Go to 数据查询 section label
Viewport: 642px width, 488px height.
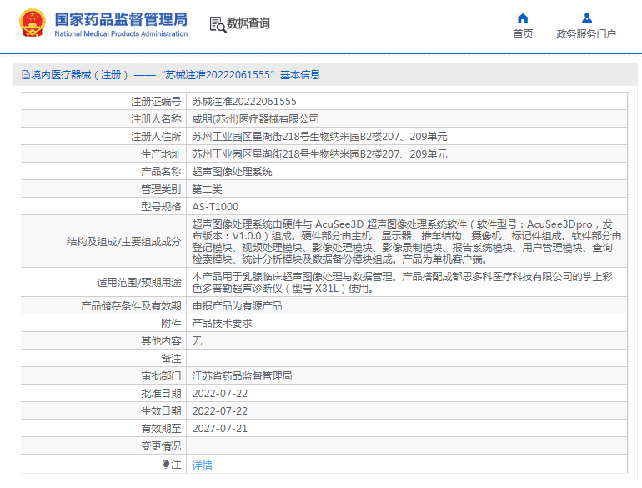pos(248,24)
